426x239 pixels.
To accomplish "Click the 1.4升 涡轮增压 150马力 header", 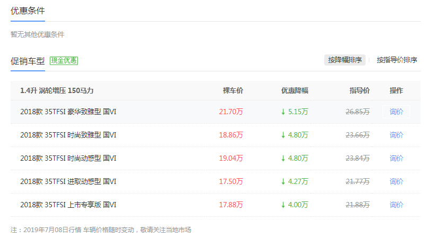I will (57, 90).
